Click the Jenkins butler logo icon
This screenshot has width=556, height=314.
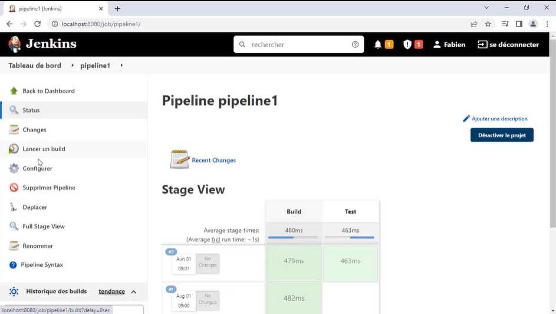(x=14, y=44)
